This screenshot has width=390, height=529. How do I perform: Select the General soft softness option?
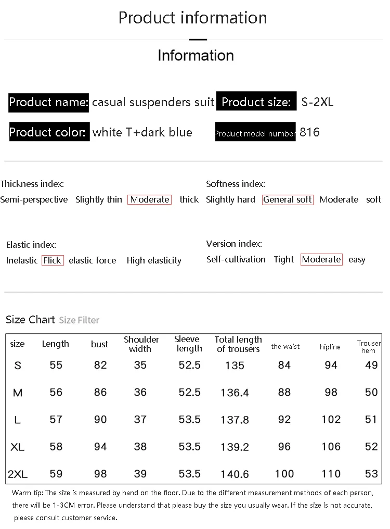288,199
